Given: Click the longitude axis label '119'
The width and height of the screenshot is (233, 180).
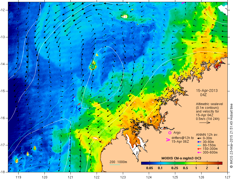Looking at the screenshot, I should tap(18, 177).
